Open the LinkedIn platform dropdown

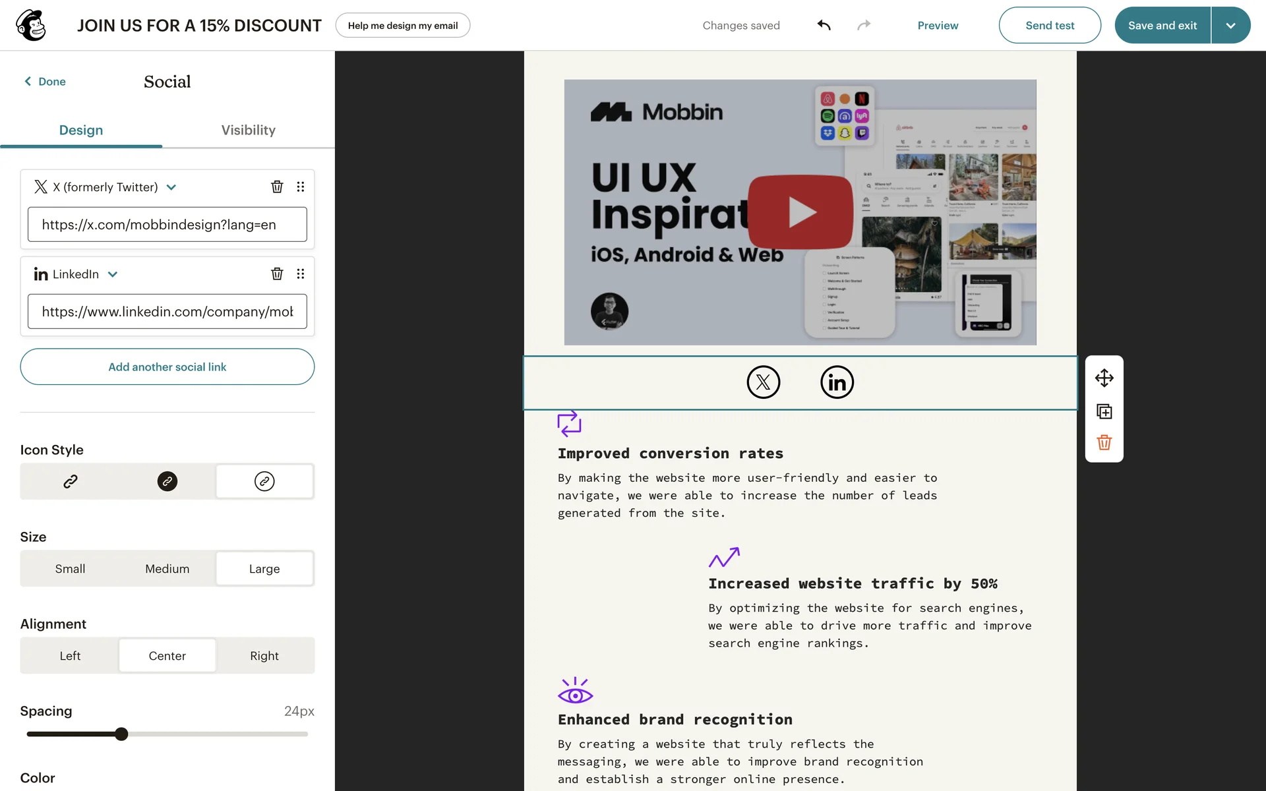pyautogui.click(x=113, y=274)
